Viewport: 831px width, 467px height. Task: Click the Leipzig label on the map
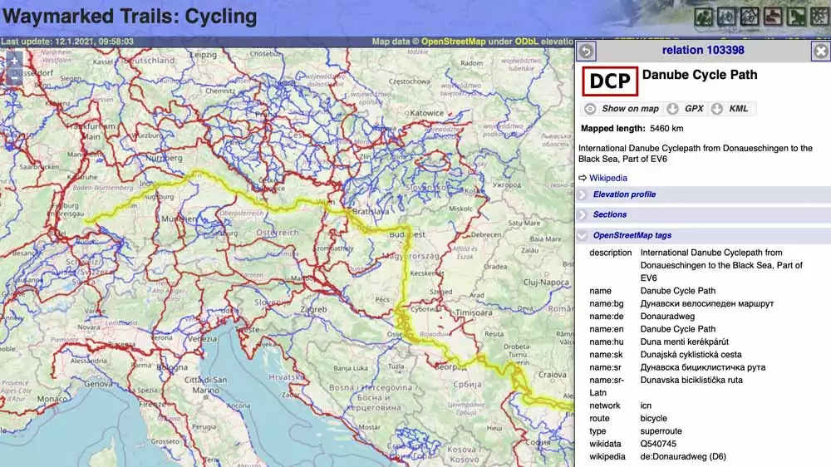tap(203, 55)
